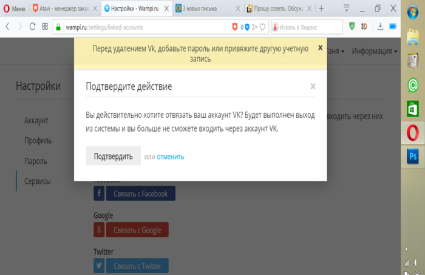Click the Связать с Google button

(137, 229)
